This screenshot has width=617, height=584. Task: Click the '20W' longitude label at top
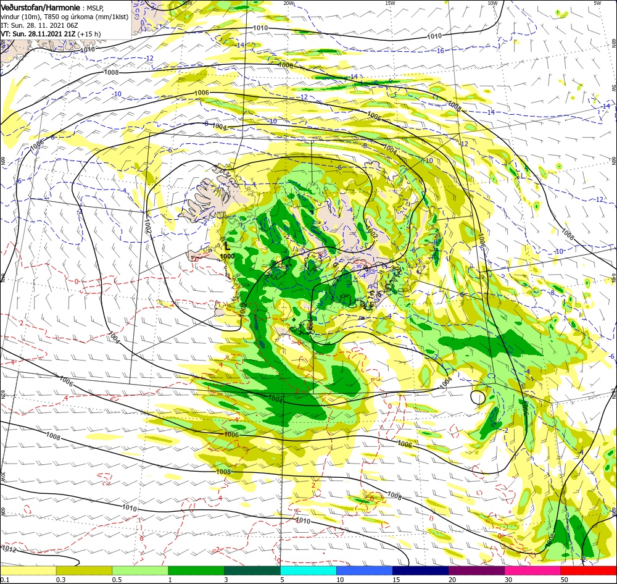pos(288,3)
